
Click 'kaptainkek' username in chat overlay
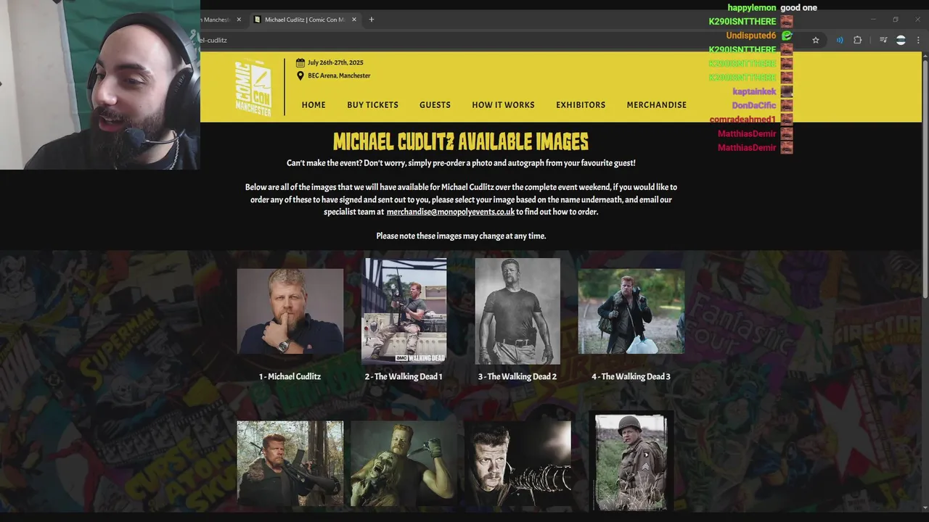click(755, 91)
